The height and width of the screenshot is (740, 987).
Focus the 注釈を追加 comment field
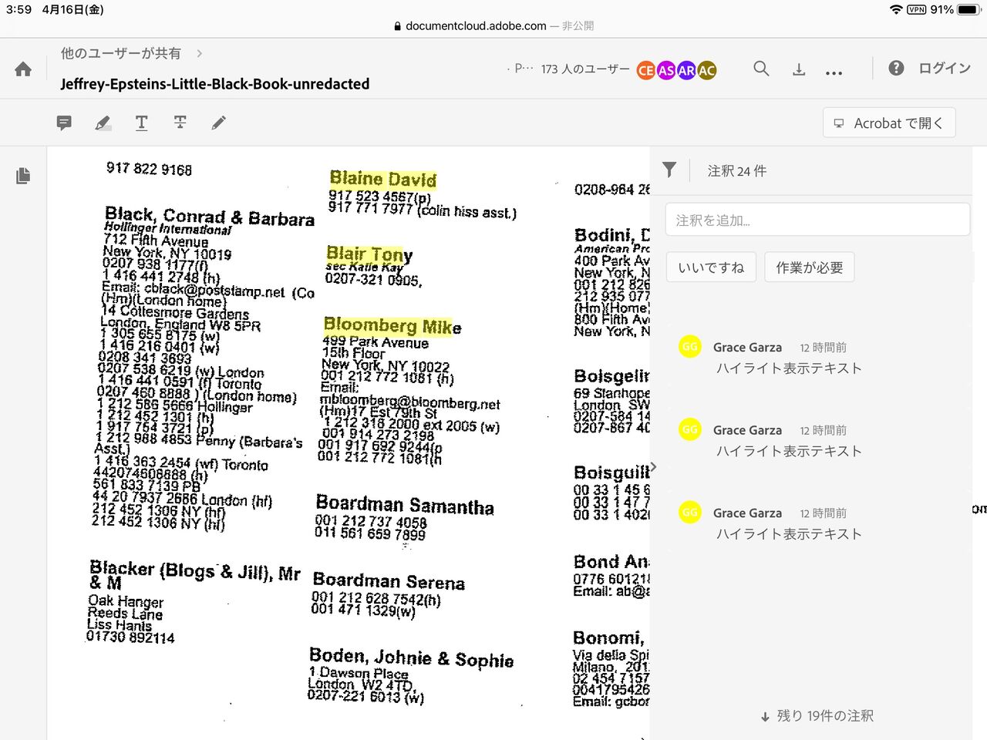coord(817,220)
